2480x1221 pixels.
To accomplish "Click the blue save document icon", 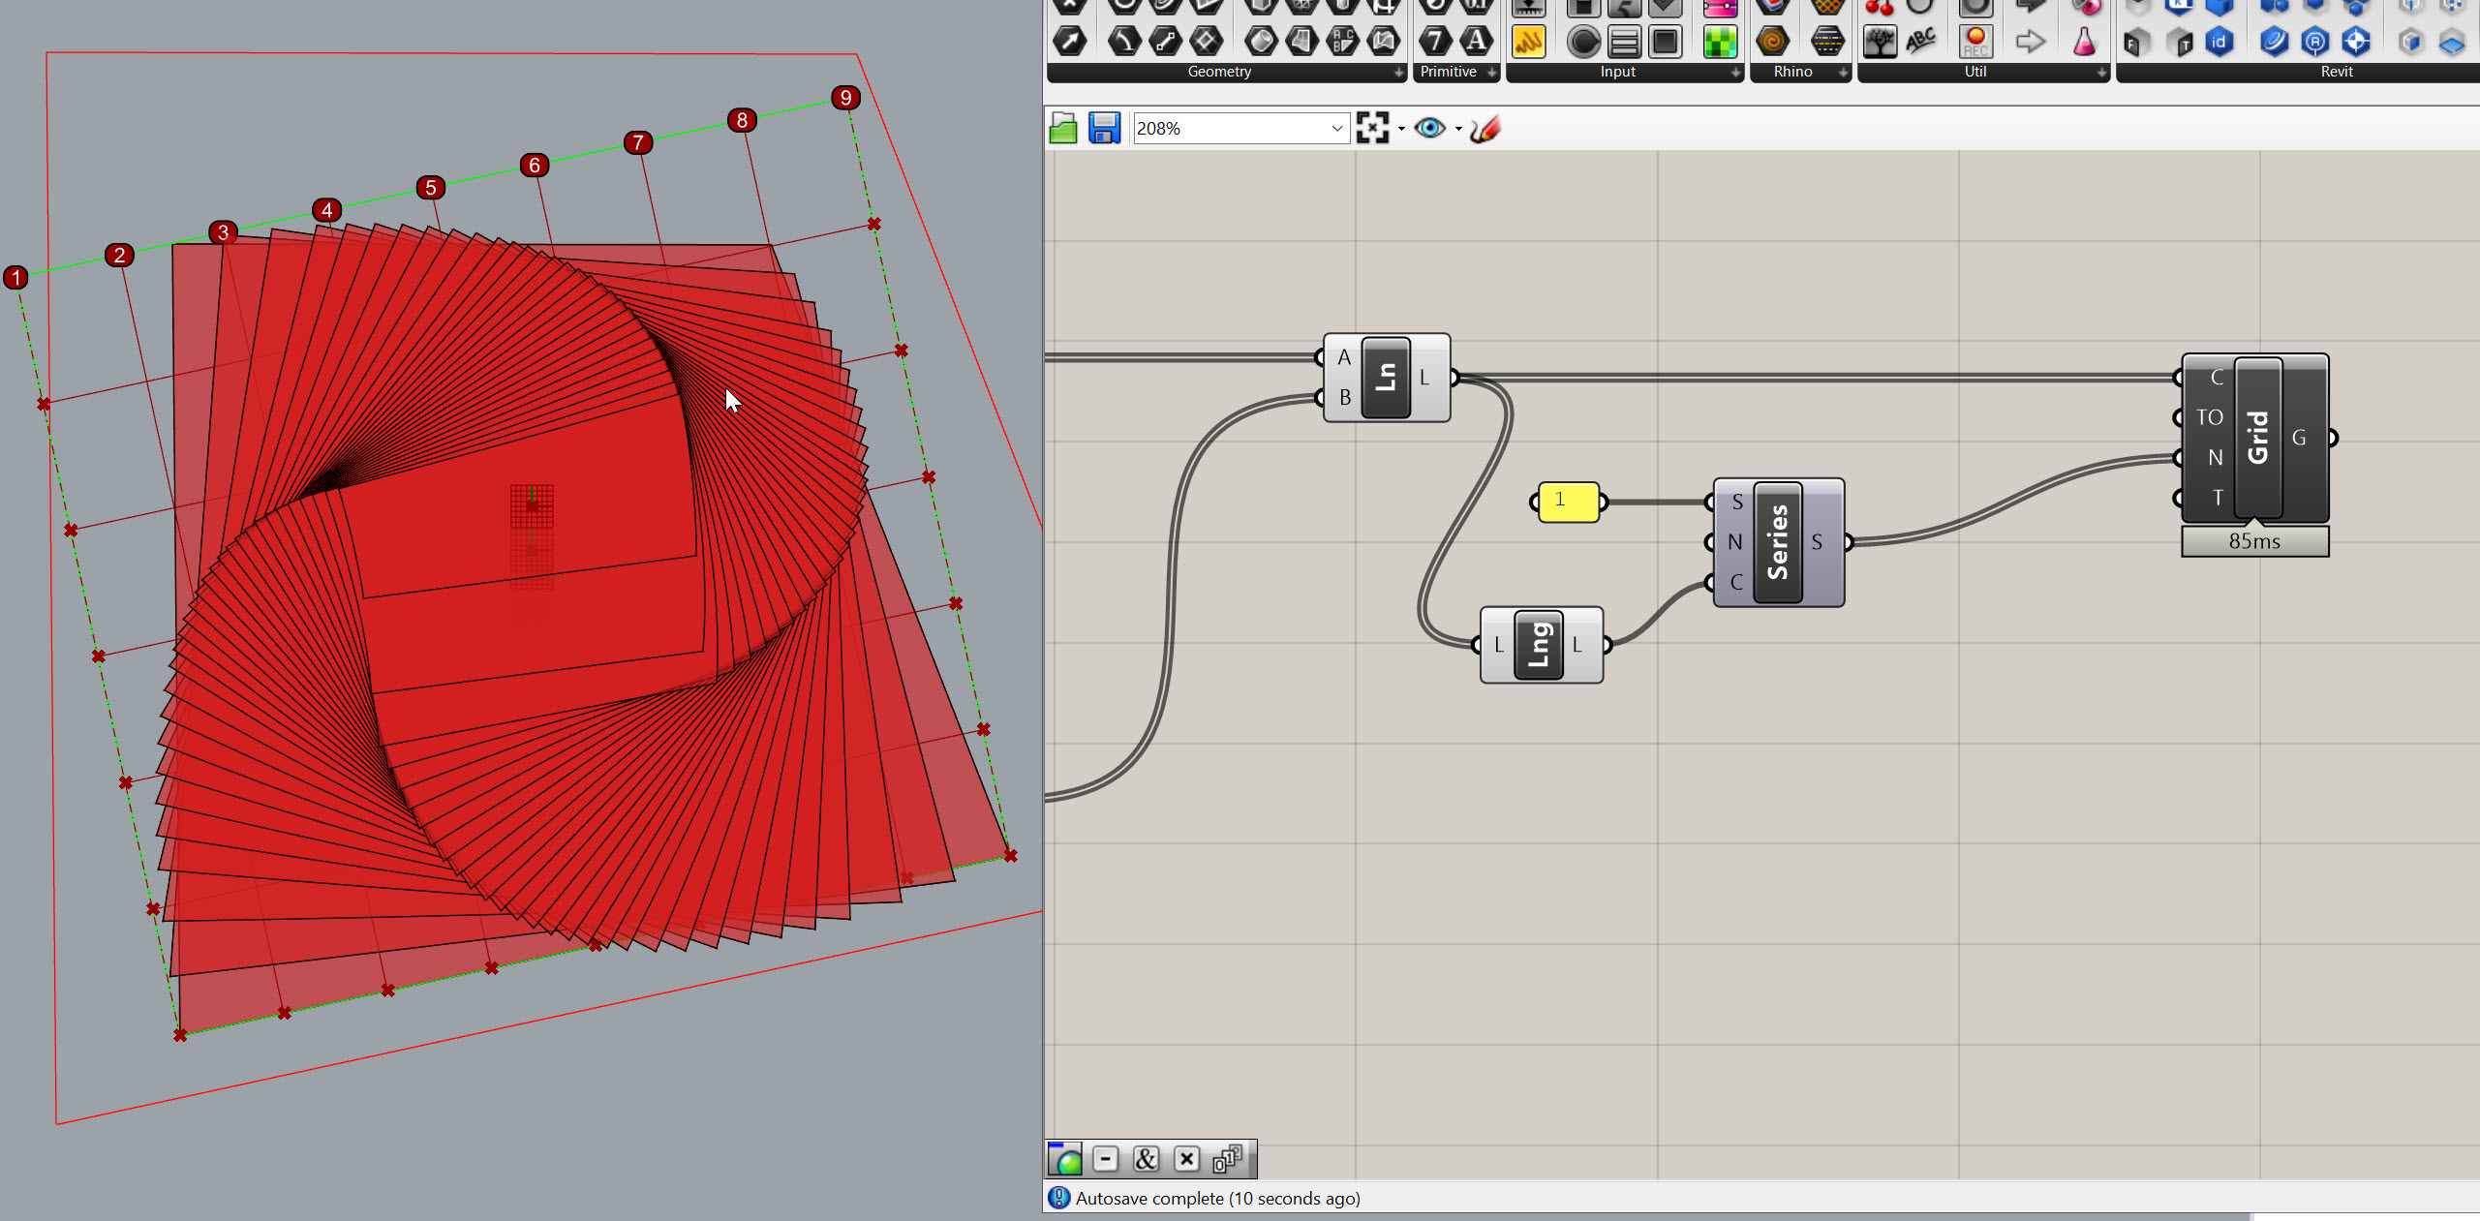I will [x=1104, y=128].
